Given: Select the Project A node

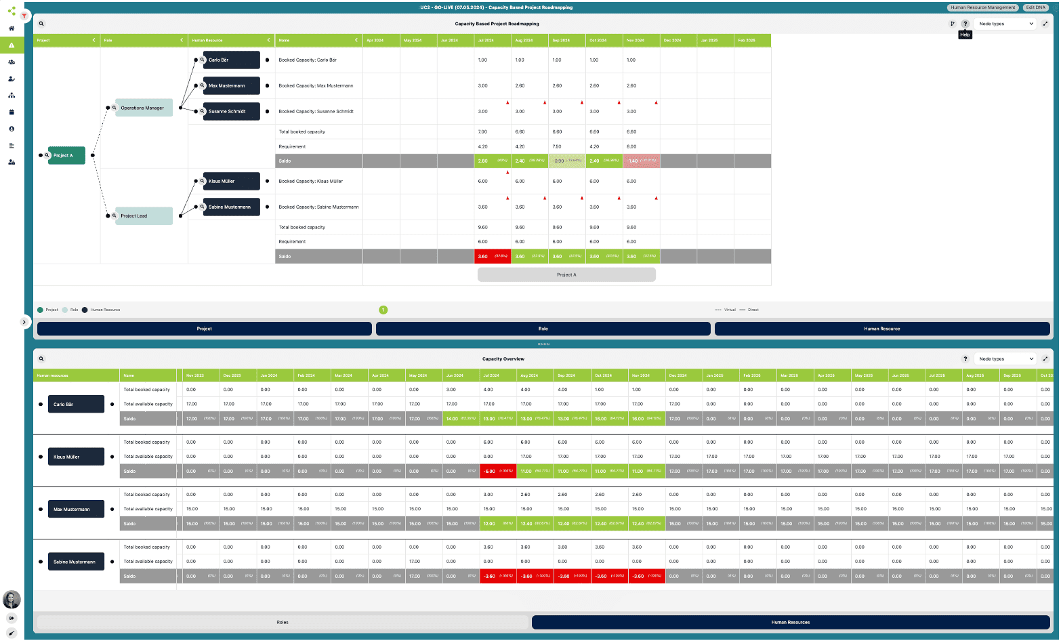Looking at the screenshot, I should point(66,155).
